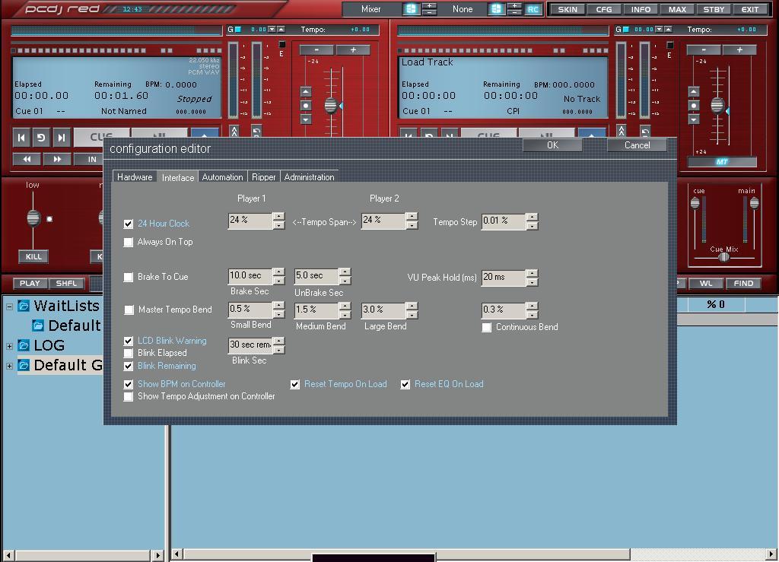Click the WaitLists folder icon
Viewport: 779px width, 562px height.
click(x=24, y=306)
